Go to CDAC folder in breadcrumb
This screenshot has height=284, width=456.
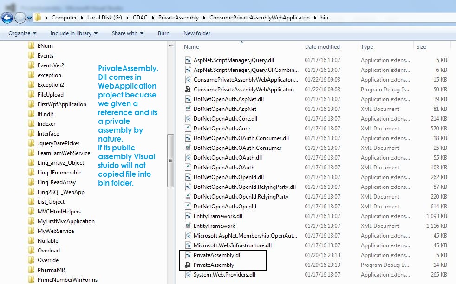tap(140, 18)
